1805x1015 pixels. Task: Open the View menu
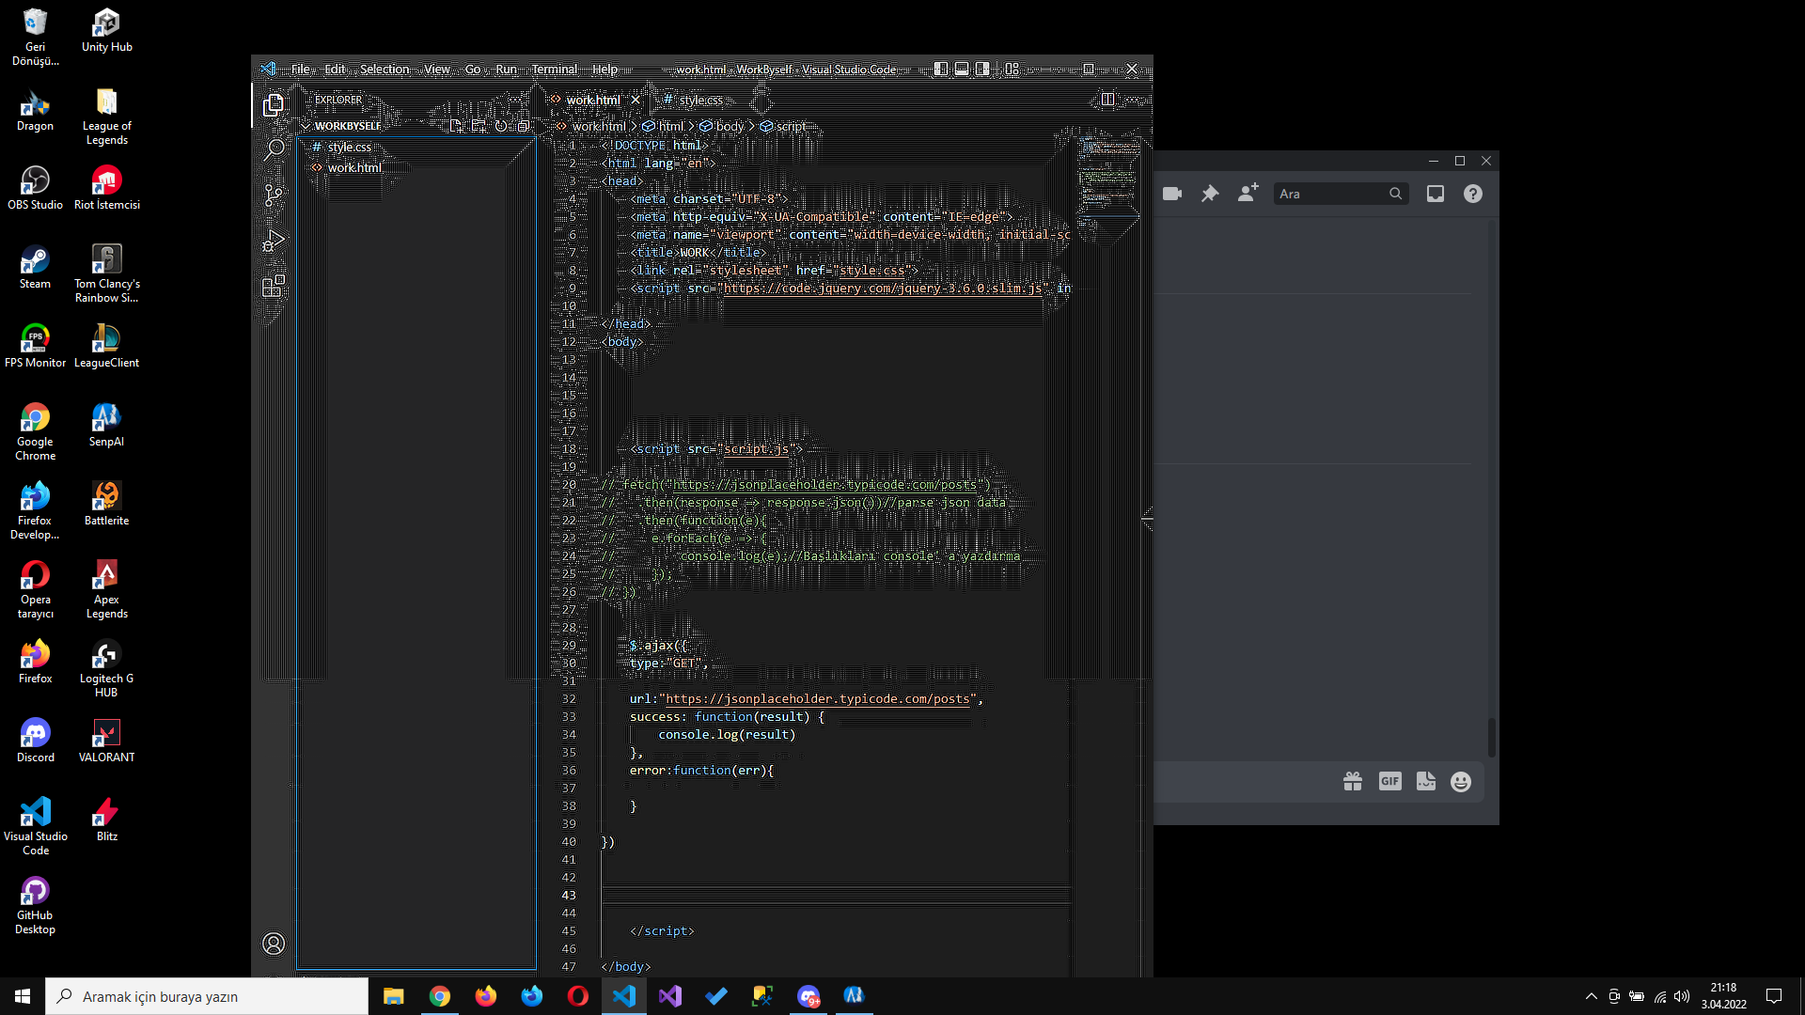pyautogui.click(x=436, y=69)
